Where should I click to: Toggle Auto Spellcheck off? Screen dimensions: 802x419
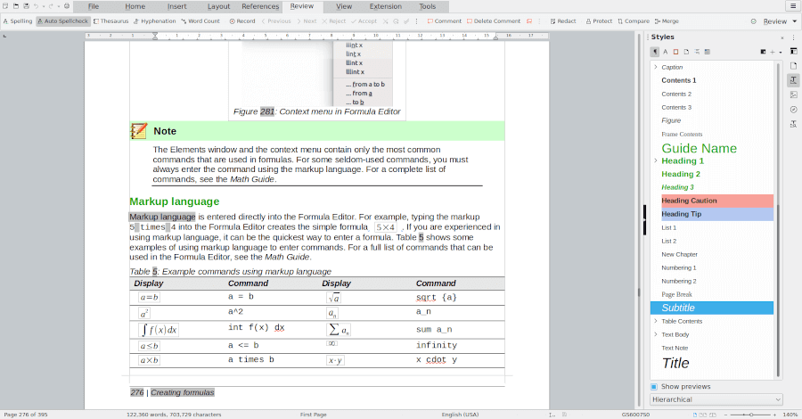click(x=63, y=21)
